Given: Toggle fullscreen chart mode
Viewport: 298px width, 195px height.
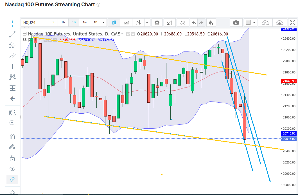Looking at the screenshot, I should (x=293, y=23).
